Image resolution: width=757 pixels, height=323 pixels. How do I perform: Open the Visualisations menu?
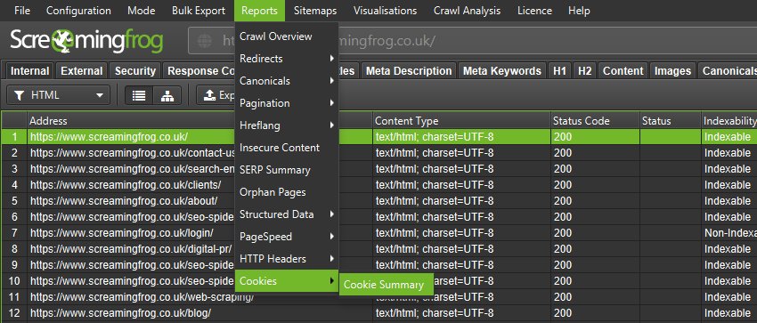tap(386, 10)
